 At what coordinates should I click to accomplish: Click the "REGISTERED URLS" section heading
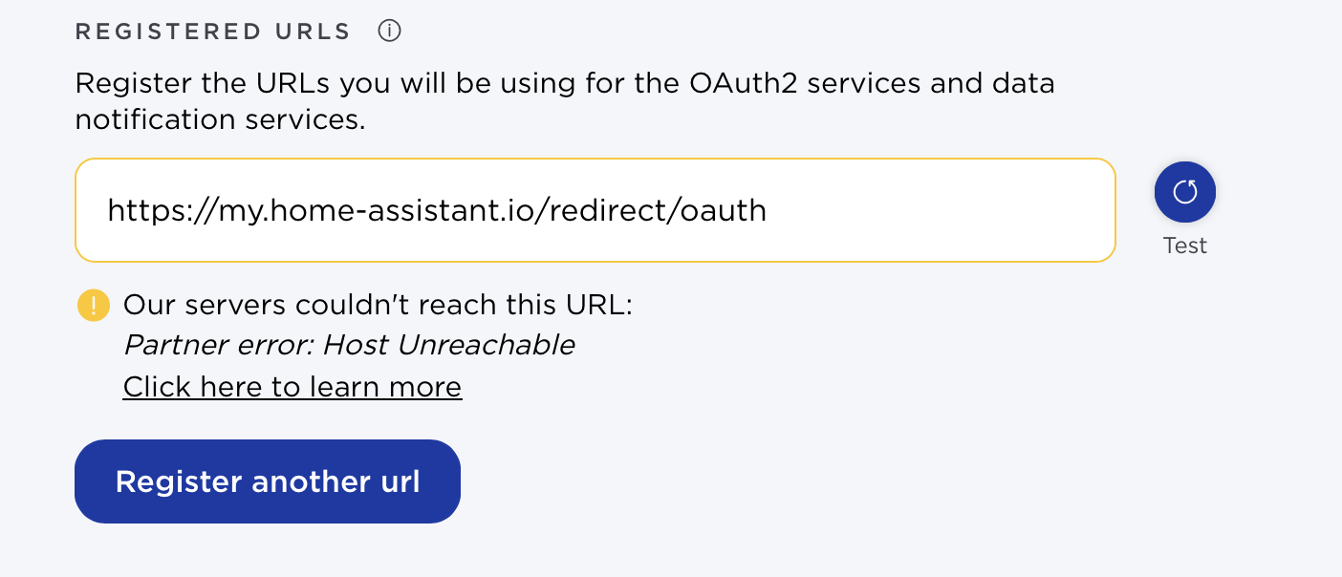pos(213,32)
